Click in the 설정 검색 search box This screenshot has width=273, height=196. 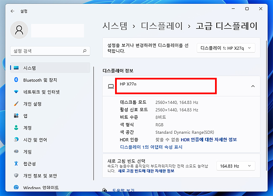(50, 51)
